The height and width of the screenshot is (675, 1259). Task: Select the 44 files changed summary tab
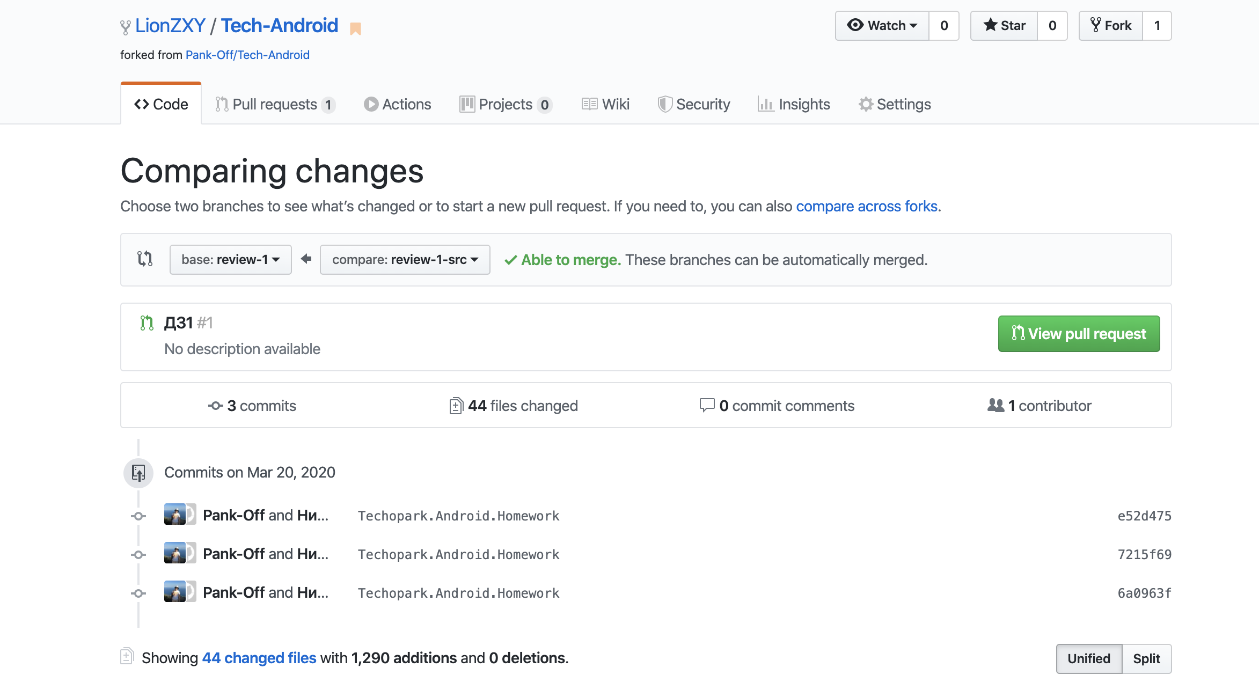click(514, 406)
